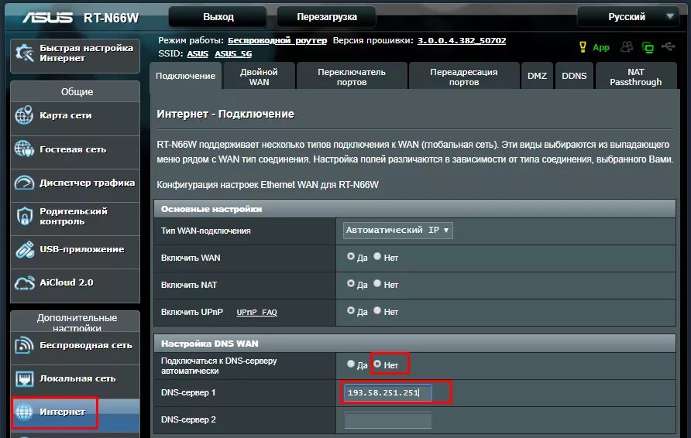The width and height of the screenshot is (691, 438).
Task: Switch to the Переадресация портов tab
Action: 463,77
